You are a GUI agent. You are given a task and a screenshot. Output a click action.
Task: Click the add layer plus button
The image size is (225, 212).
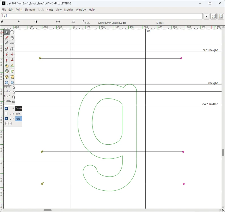pyautogui.click(x=10, y=124)
